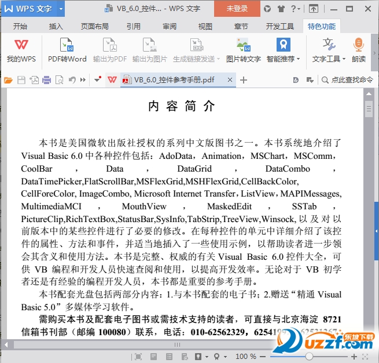Viewport: 379px width, 363px height.
Task: Click zoom in plus button
Action: 354,357
